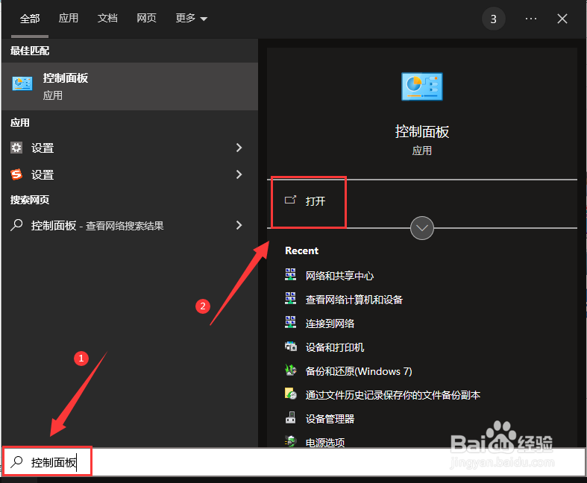Open the first 设置 app result
Image resolution: width=587 pixels, height=483 pixels.
130,148
